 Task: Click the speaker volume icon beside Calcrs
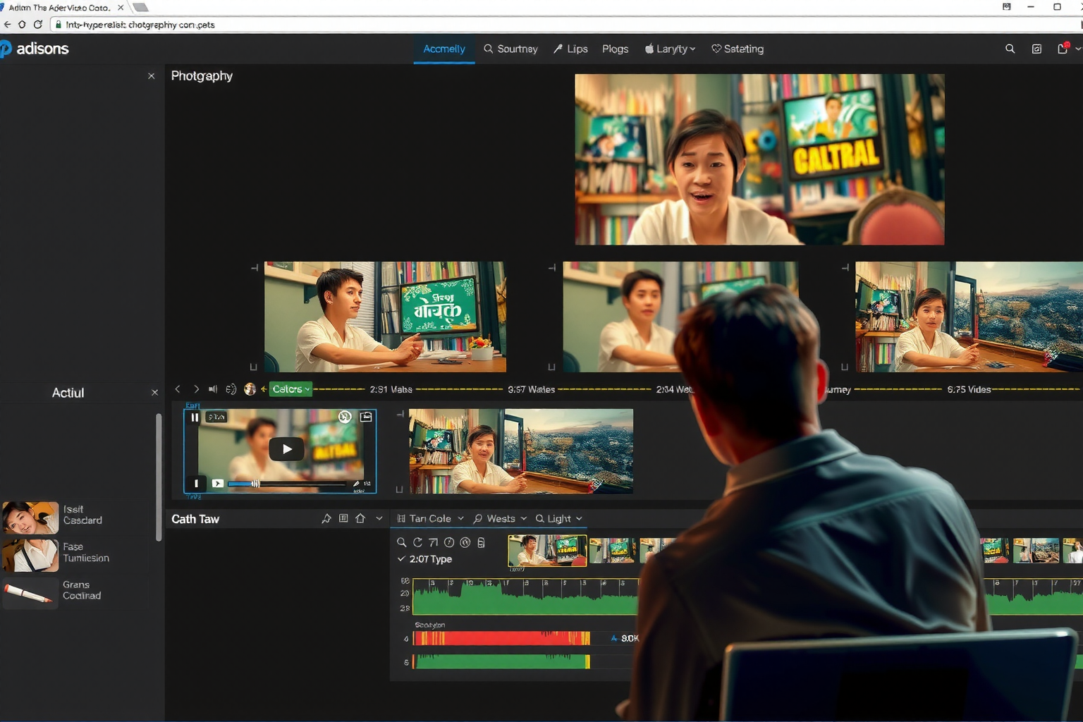[x=213, y=389]
